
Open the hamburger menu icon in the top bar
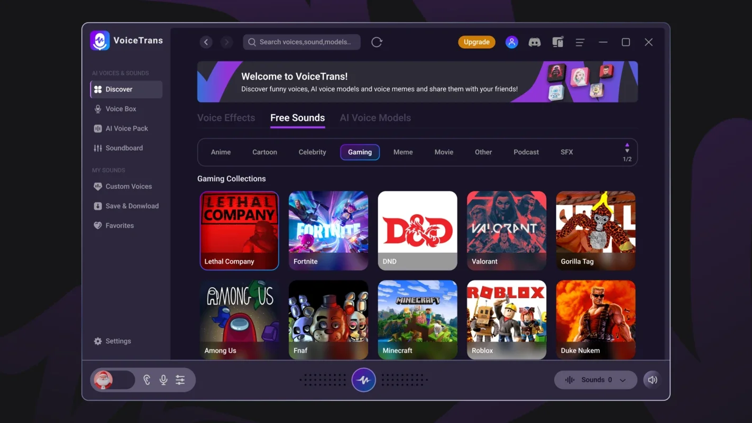[580, 42]
